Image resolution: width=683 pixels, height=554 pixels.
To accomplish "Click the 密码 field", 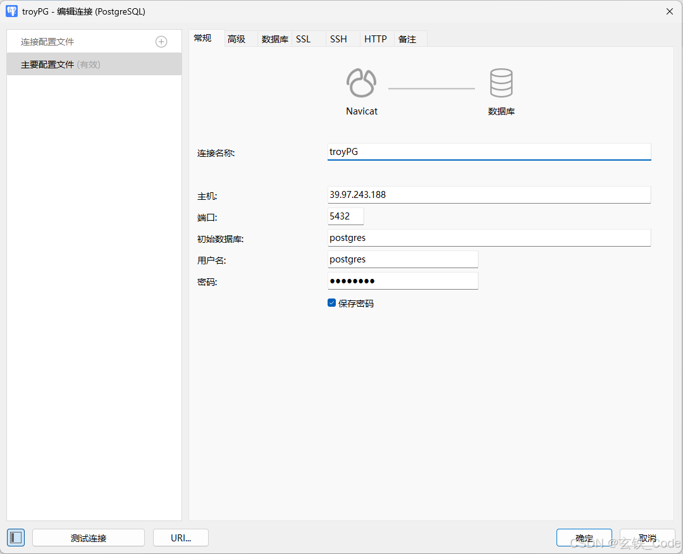I will 403,281.
